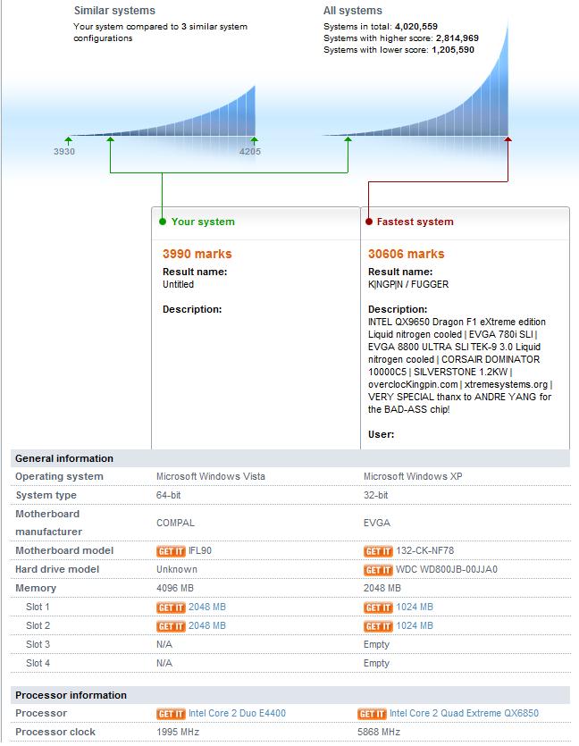The height and width of the screenshot is (746, 579).
Task: Open the Slot 1 2048 MB memory link
Action: tap(207, 608)
